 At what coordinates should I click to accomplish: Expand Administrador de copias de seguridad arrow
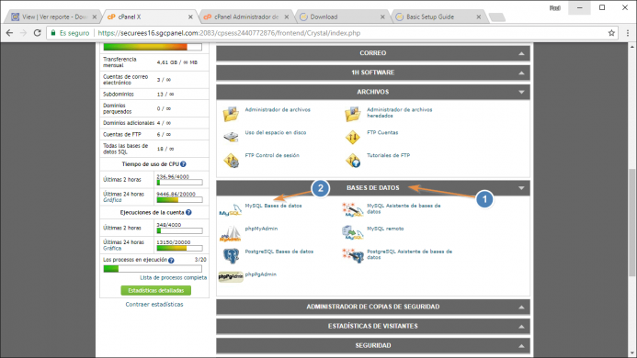[521, 308]
